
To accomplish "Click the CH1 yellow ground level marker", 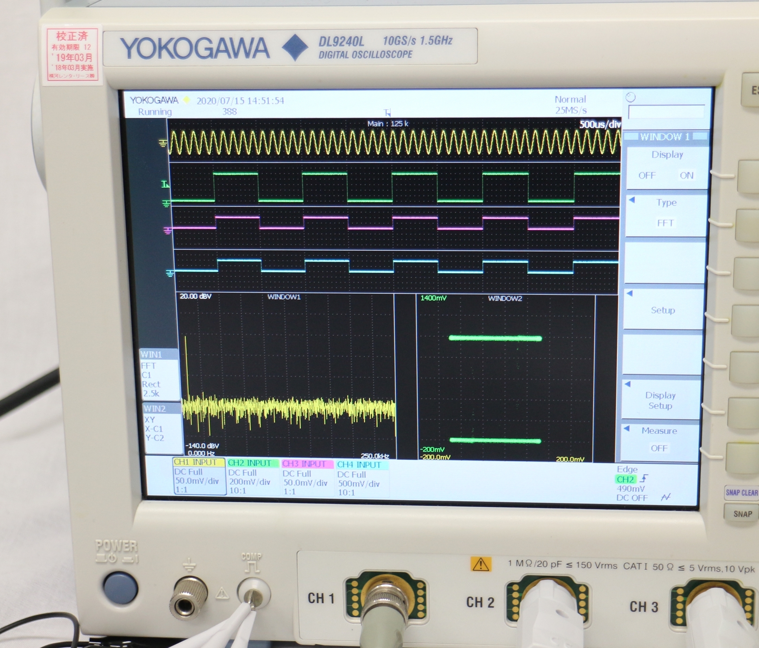I will pos(163,143).
